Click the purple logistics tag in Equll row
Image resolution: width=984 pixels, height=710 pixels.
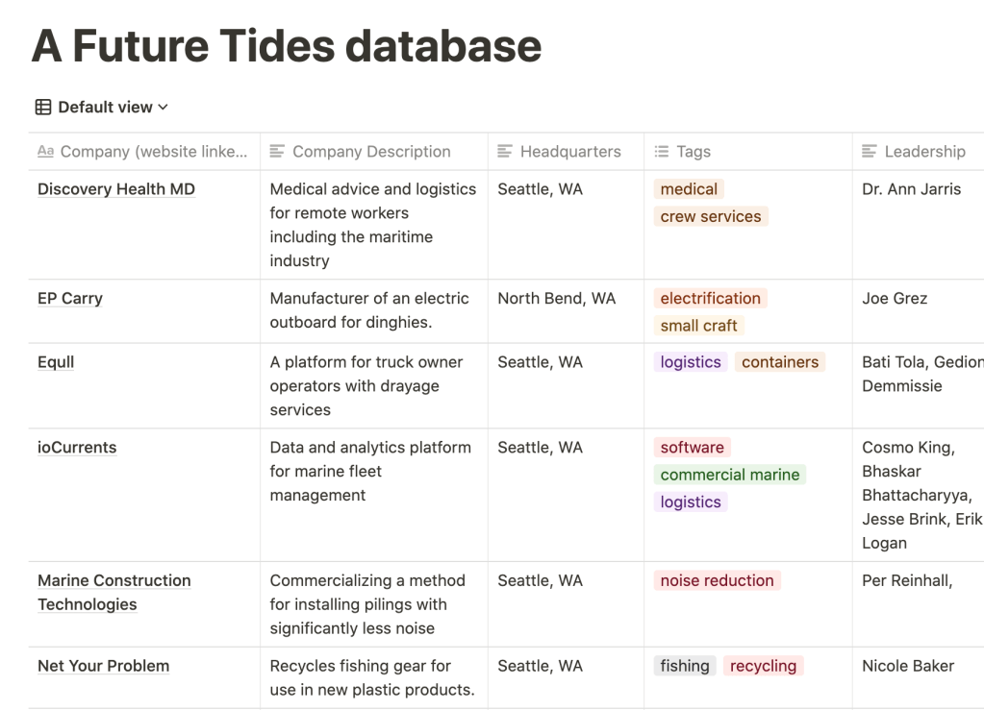coord(690,362)
